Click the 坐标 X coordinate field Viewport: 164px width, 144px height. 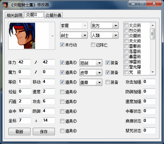point(24,120)
